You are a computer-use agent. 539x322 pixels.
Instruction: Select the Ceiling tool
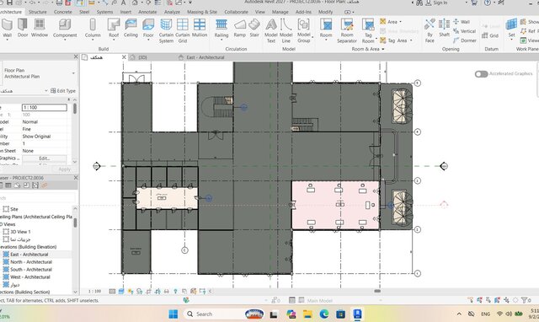(131, 28)
